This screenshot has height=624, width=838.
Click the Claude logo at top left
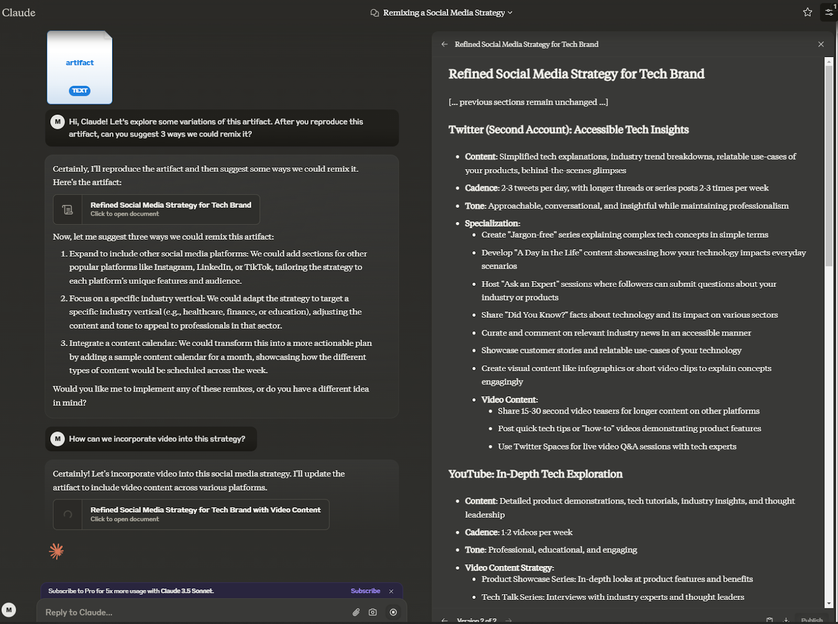tap(19, 13)
